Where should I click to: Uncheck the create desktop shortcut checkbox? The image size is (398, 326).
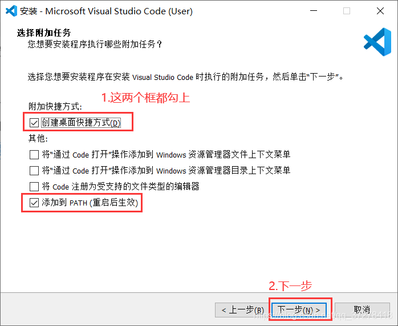34,123
